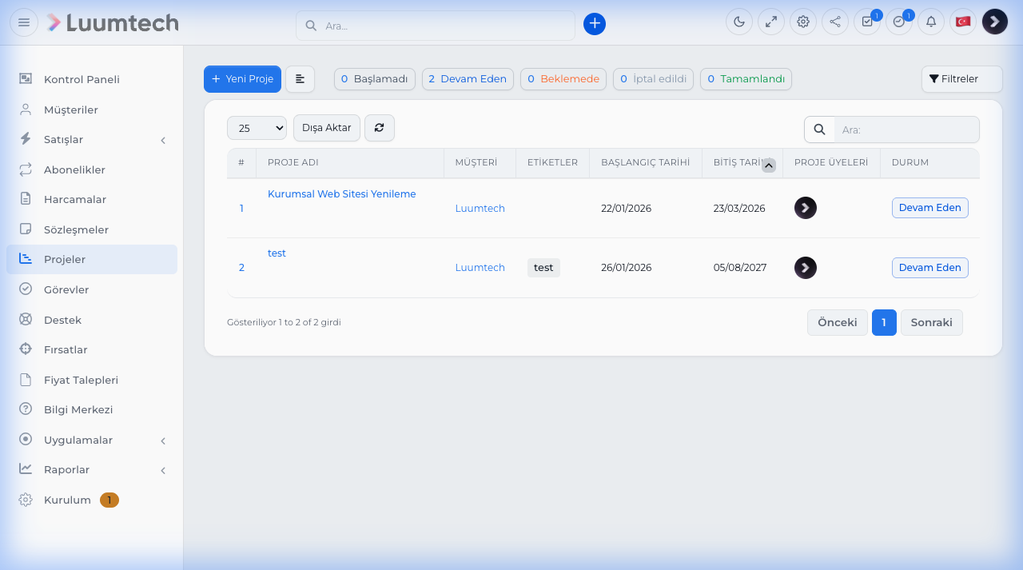Click the table search field labeled Ara

coord(906,130)
